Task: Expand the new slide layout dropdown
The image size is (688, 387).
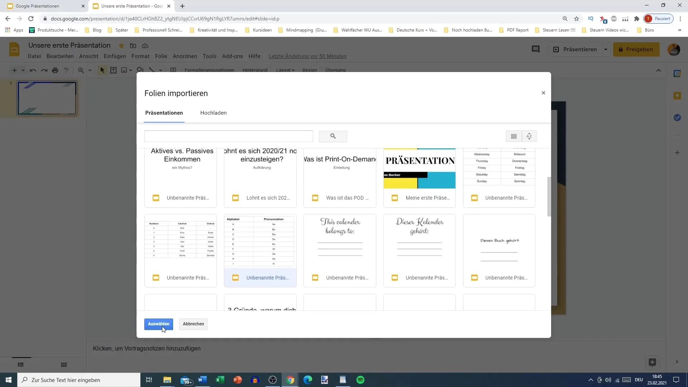Action: coord(23,70)
